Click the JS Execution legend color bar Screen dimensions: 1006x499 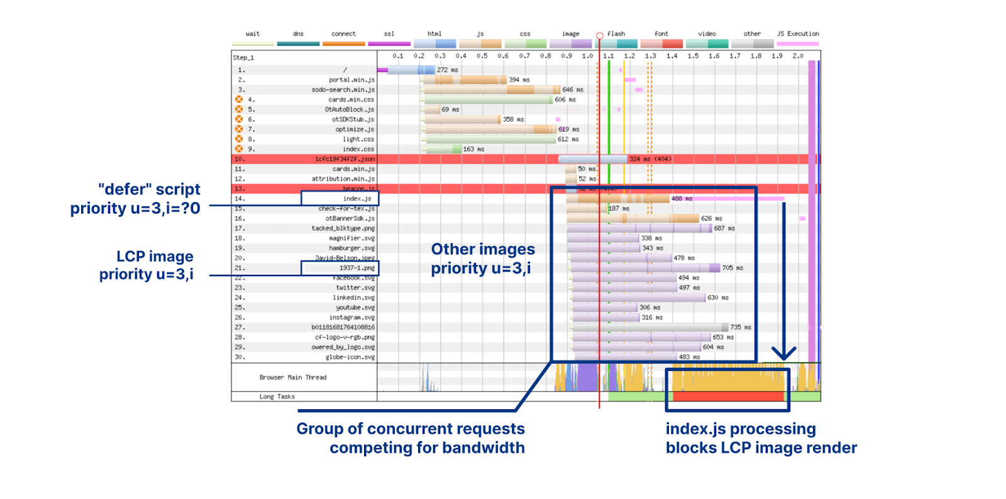point(798,44)
